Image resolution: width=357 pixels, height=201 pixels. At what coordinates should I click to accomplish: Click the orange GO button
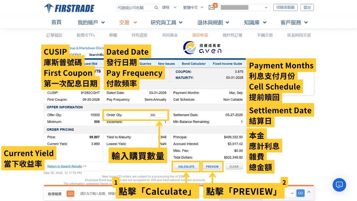click(x=70, y=194)
